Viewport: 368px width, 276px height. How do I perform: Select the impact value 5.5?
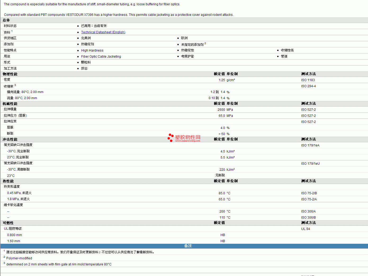223,158
